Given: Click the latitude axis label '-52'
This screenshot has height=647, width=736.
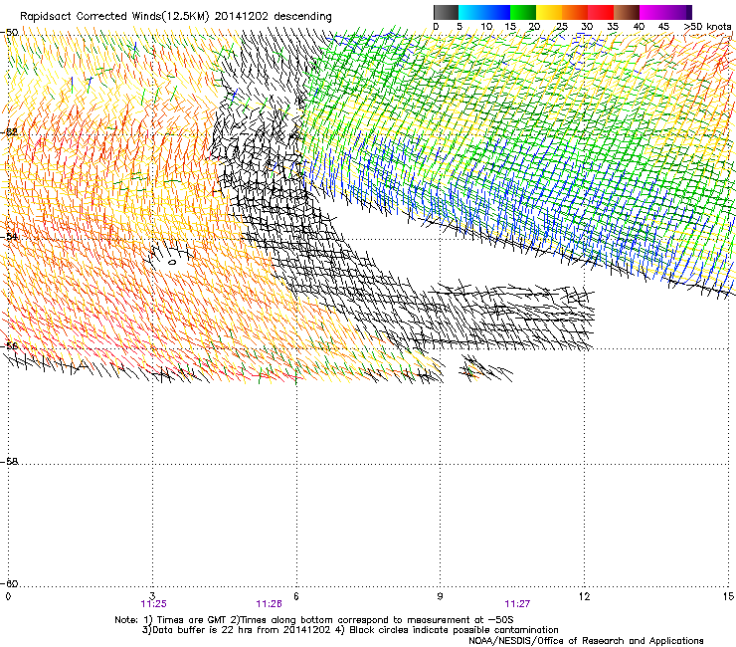Looking at the screenshot, I should point(9,132).
